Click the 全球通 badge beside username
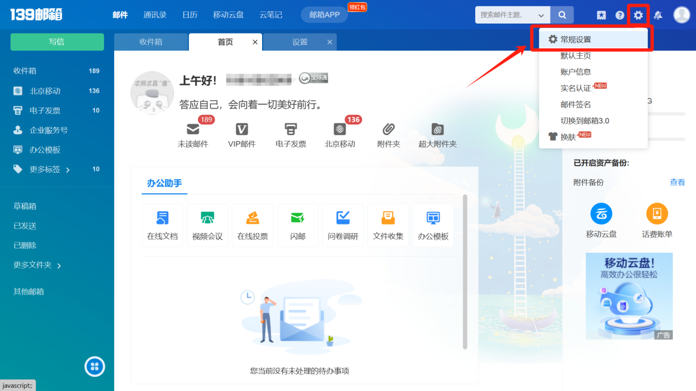The width and height of the screenshot is (696, 391). tap(314, 78)
